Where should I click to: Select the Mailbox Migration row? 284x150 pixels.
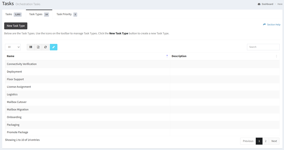click(x=18, y=110)
